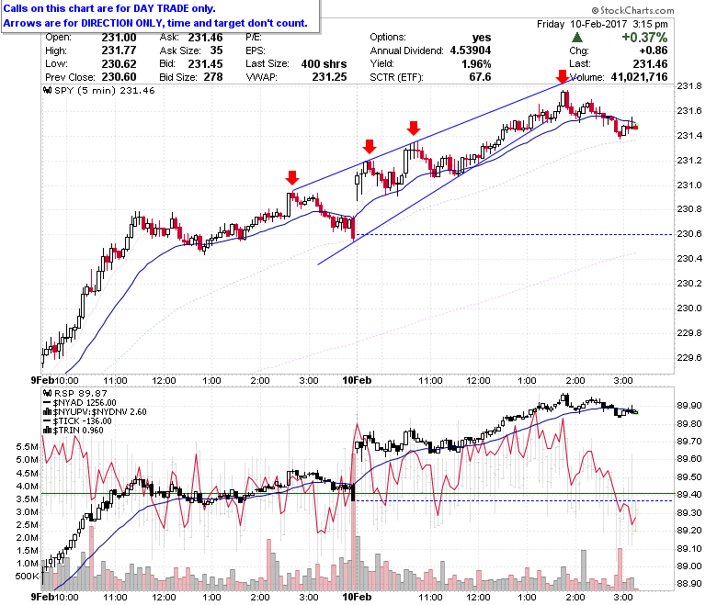Click the $NYUPV:$NYDNV 2.60 legend entry
This screenshot has height=605, width=717.
click(x=95, y=412)
